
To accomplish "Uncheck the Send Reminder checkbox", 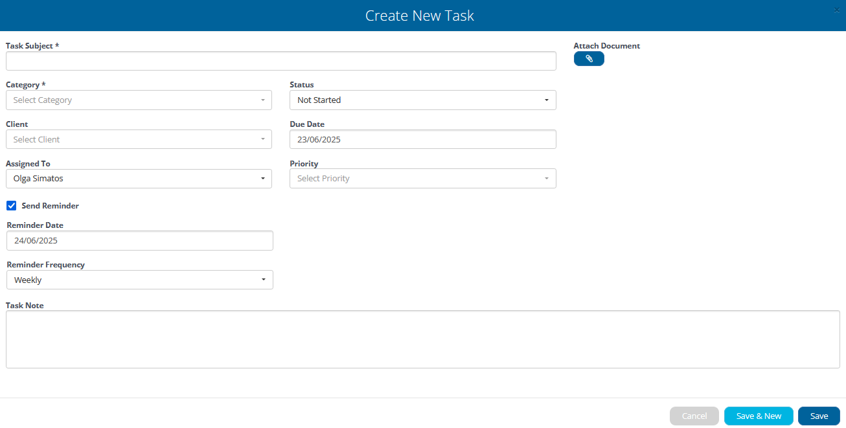I will [11, 205].
